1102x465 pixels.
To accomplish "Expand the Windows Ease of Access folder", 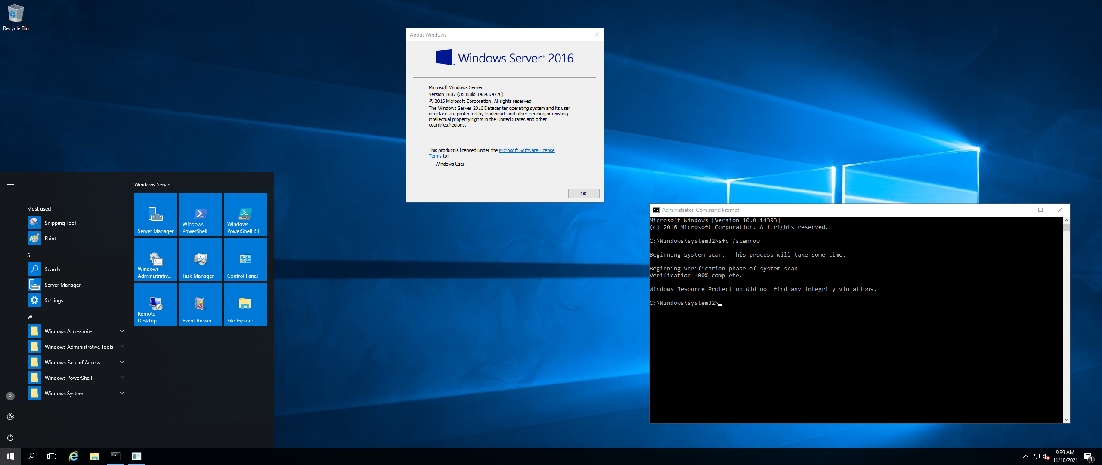I will point(76,363).
